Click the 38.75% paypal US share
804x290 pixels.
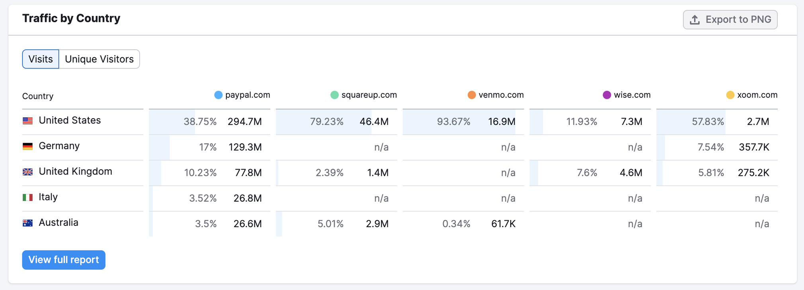pyautogui.click(x=200, y=121)
